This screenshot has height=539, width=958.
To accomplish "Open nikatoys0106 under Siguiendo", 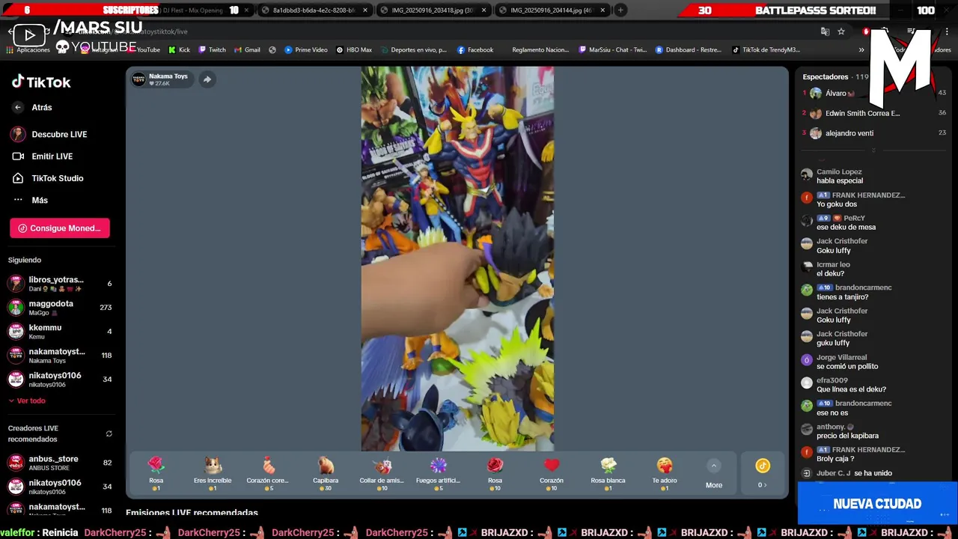I will pos(60,380).
